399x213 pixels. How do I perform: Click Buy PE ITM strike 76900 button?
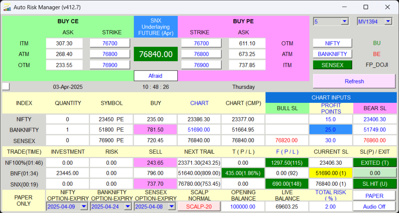(x=201, y=65)
